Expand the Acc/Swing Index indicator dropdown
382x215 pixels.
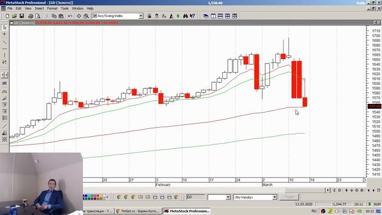[141, 16]
